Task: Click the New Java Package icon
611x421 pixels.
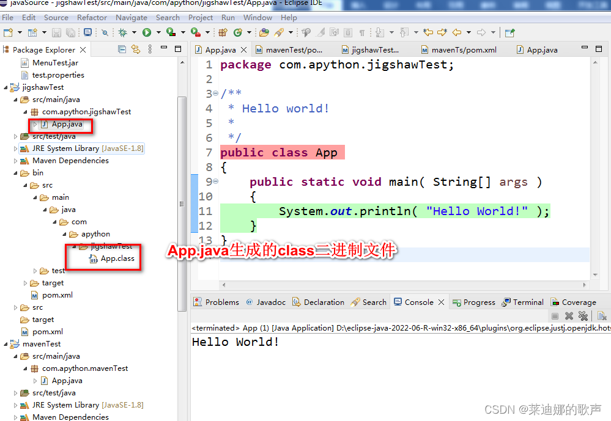Action: click(223, 32)
